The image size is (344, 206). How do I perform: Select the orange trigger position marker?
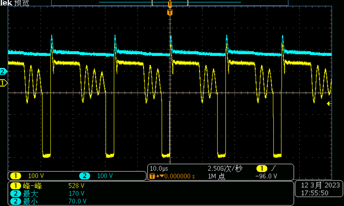pos(170,12)
